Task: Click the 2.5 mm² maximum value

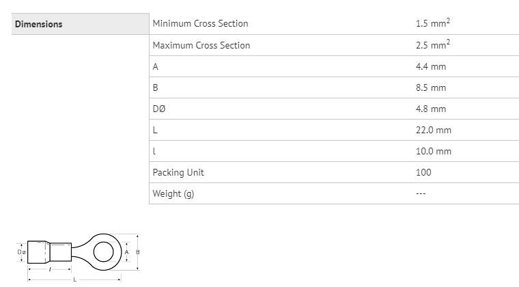Action: click(x=432, y=44)
